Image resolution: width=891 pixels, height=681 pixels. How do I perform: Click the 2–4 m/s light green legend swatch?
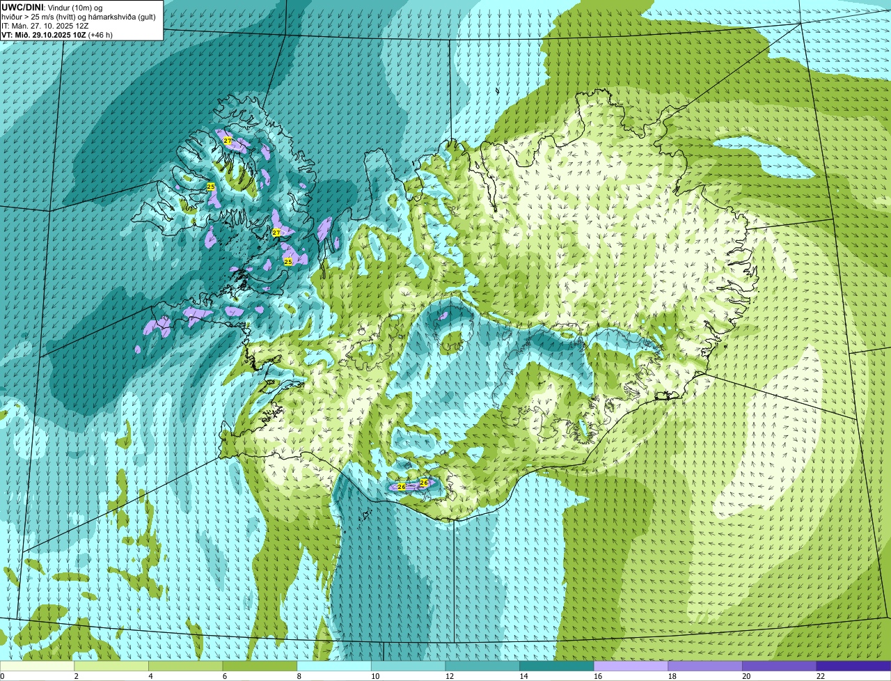point(111,666)
